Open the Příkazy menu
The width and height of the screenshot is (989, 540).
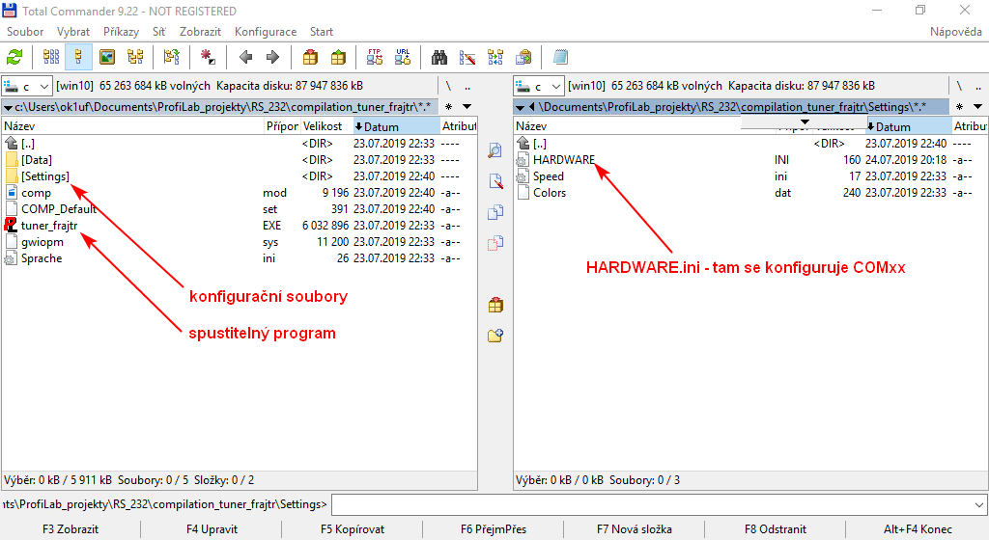121,32
